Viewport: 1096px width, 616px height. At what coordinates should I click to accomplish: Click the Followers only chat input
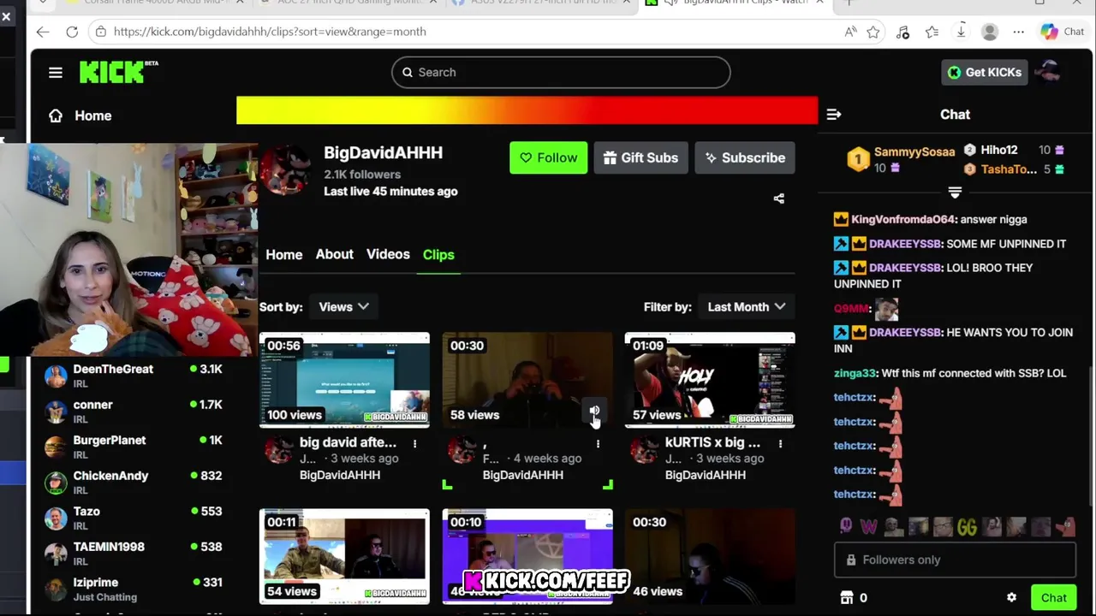[x=955, y=560]
